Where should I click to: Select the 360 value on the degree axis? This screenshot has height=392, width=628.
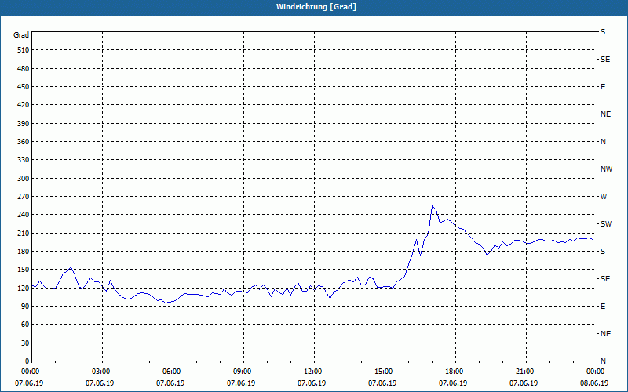[24, 142]
